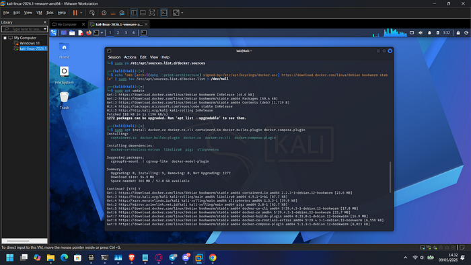Click the stretch guest display icon
Viewport: 471px width, 265px height.
pyautogui.click(x=176, y=13)
